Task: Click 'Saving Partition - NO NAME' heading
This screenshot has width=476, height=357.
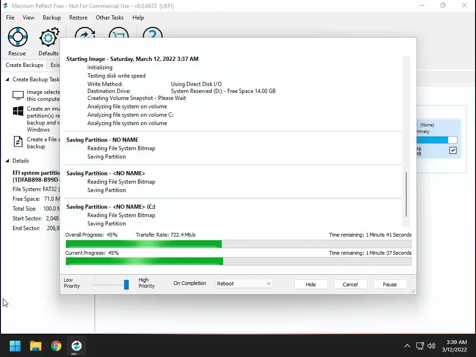Action: coord(102,139)
